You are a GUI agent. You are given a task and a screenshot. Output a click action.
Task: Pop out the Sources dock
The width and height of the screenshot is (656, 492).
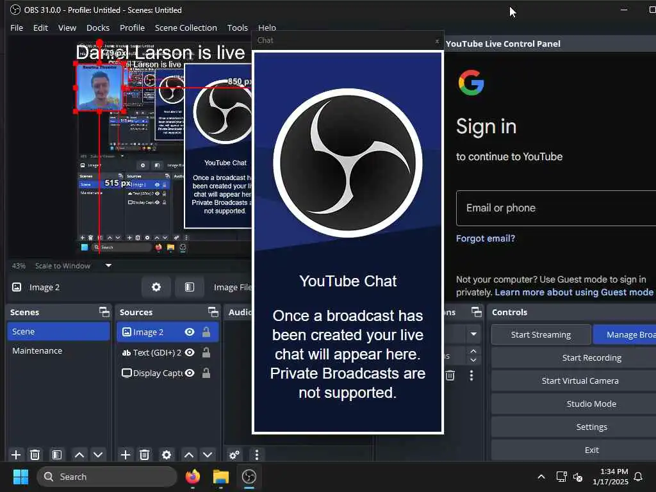click(213, 312)
